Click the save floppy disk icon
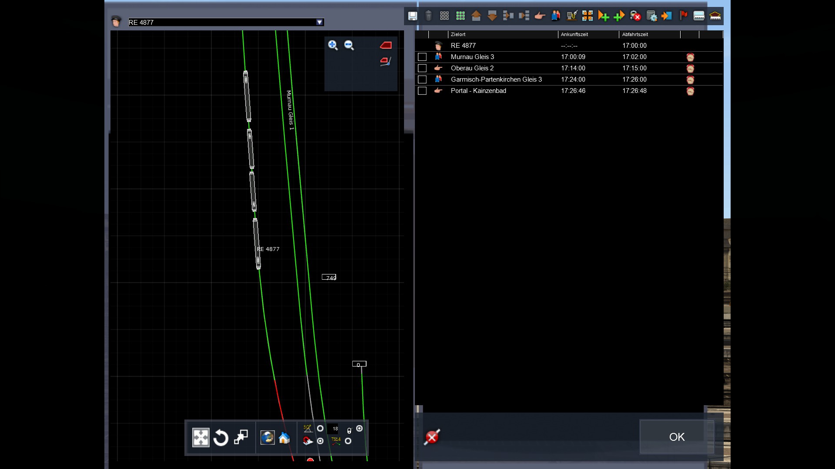Screen dimensions: 835x469 pyautogui.click(x=412, y=16)
